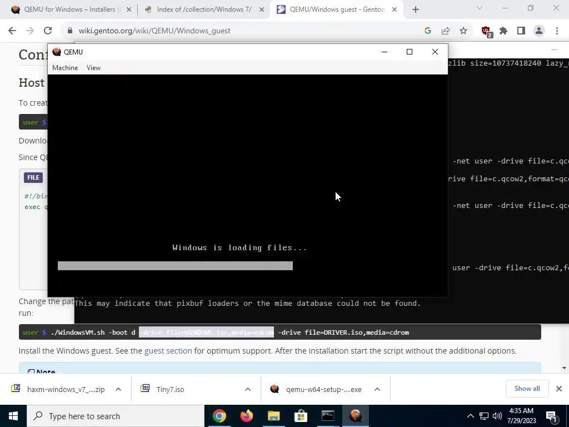Screen dimensions: 569x427
Task: Open the Windows Start menu
Action: click(13, 416)
